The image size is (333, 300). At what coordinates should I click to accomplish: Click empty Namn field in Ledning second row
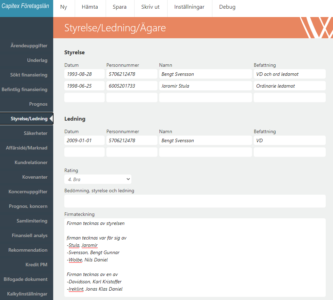205,152
